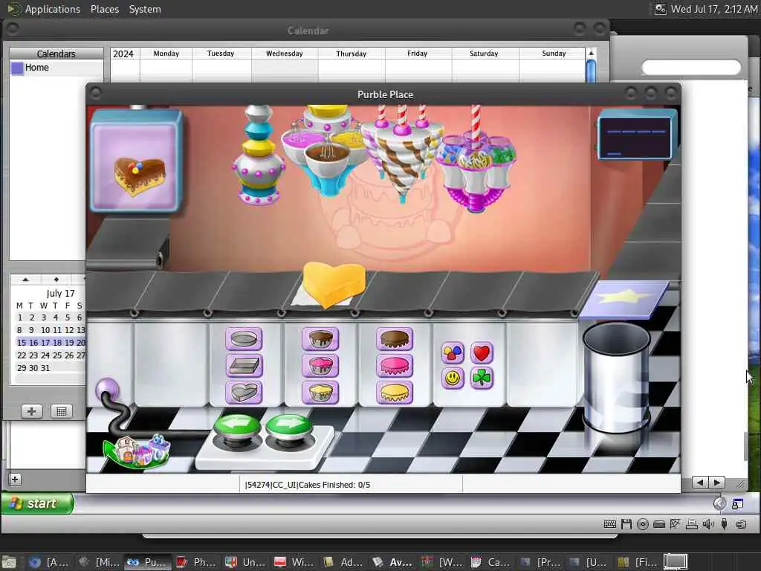
Task: Click the add calendar plus button
Action: coord(32,412)
